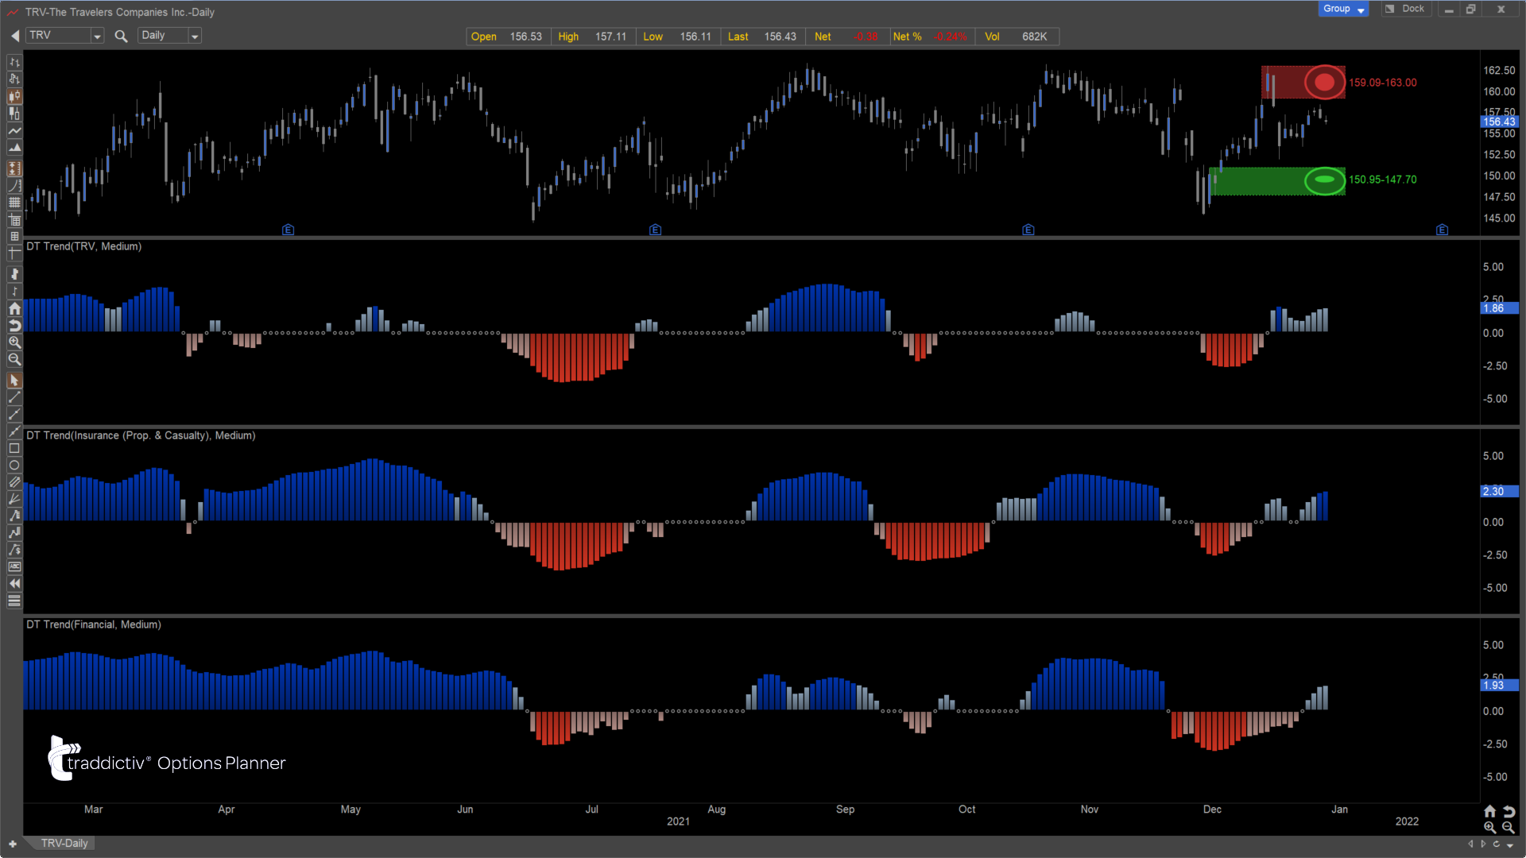1526x858 pixels.
Task: Click the Dock button
Action: [x=1405, y=9]
